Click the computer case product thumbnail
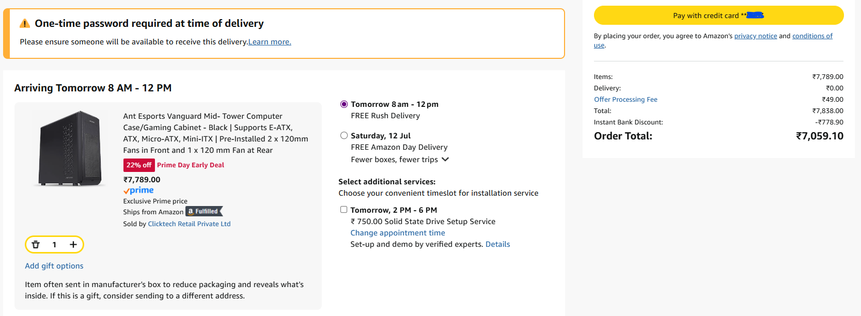The image size is (861, 316). point(70,149)
